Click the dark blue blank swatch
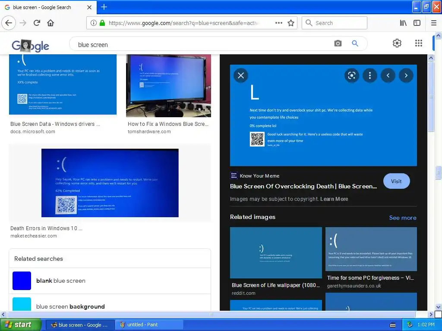This screenshot has height=331, width=442. pos(22,281)
